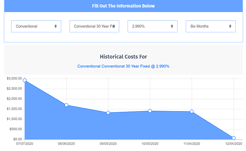Viewport: 246px width, 151px height.
Task: Click the 12/04/2020 x-axis date label
Action: click(x=234, y=144)
